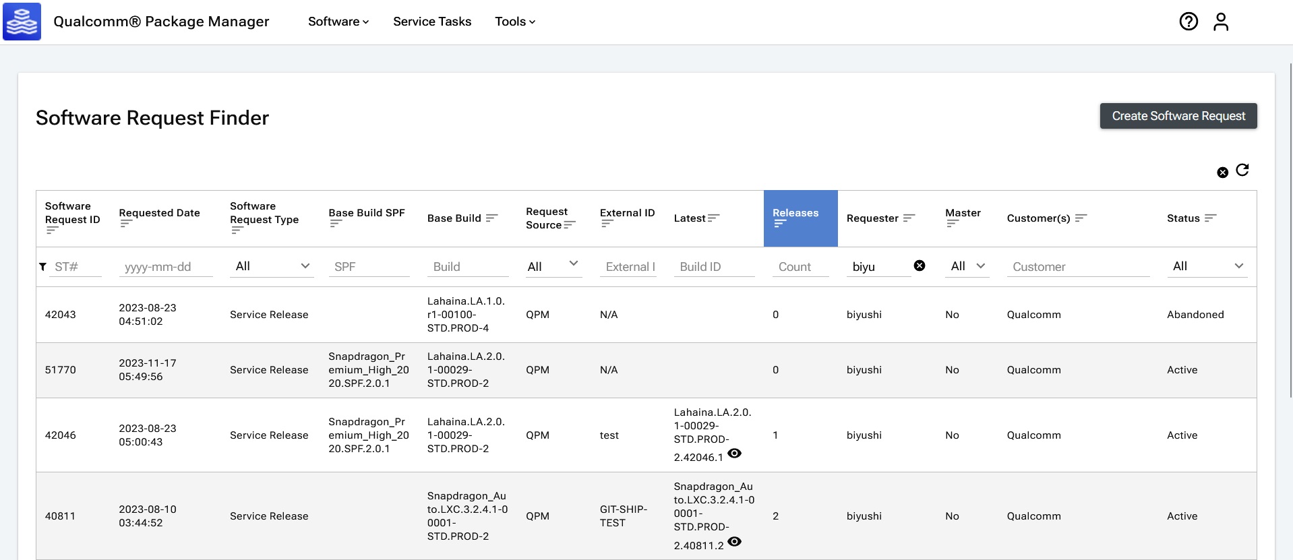The height and width of the screenshot is (560, 1293).
Task: Open the help question mark icon
Action: click(1189, 22)
